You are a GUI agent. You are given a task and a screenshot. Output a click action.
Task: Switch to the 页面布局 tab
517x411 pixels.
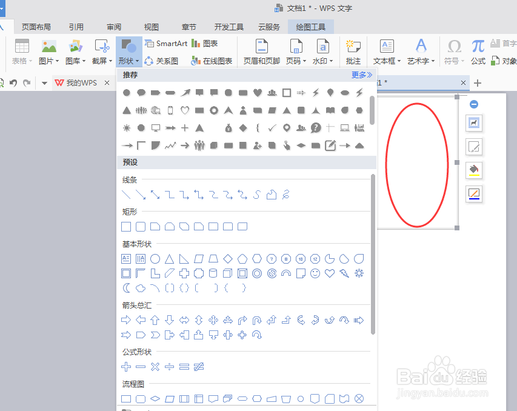pos(36,27)
